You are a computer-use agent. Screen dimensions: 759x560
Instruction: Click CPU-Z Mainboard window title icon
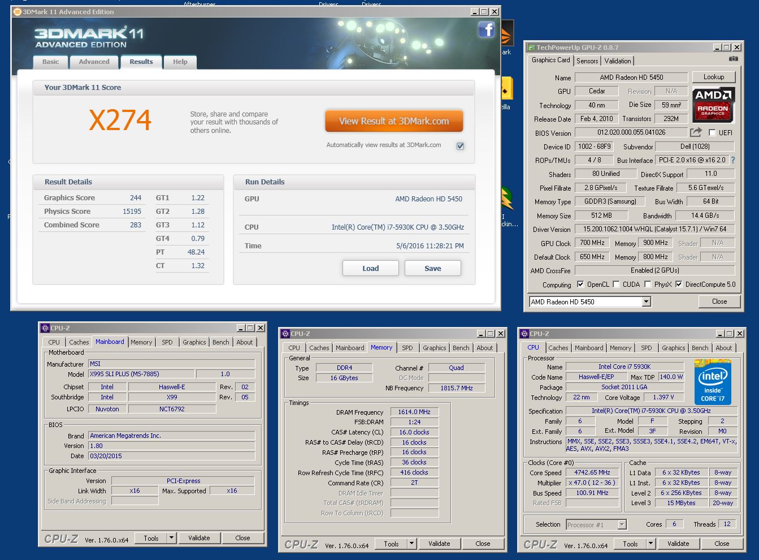[45, 328]
